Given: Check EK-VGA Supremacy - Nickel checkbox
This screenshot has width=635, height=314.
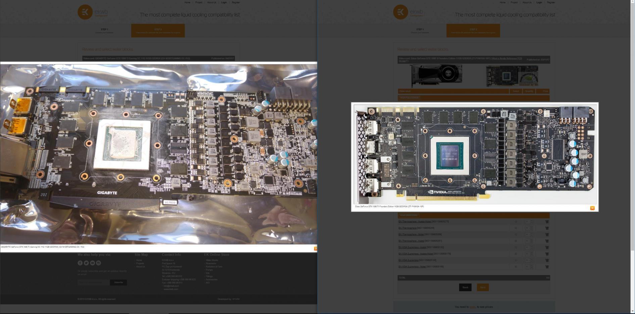Looking at the screenshot, I should point(516,267).
